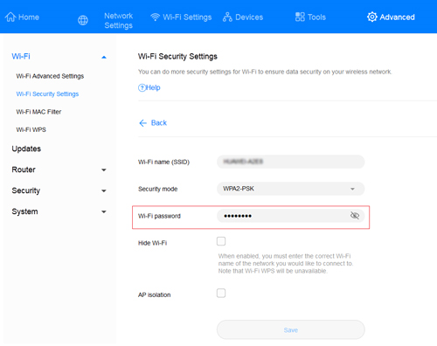Image resolution: width=437 pixels, height=346 pixels.
Task: Open Wi-Fi MAC Filter in sidebar
Action: (38, 112)
